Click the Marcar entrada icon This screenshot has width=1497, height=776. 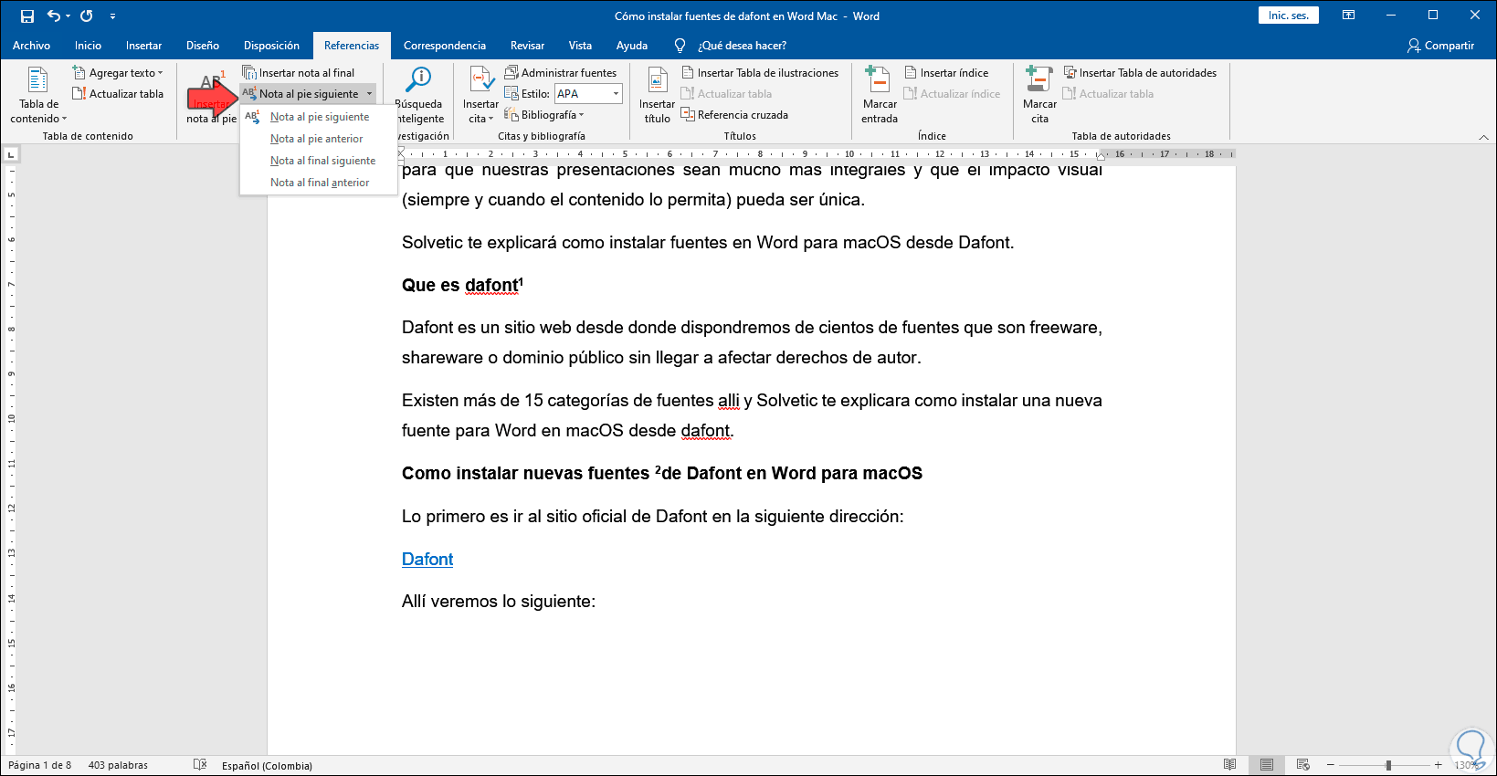(878, 79)
